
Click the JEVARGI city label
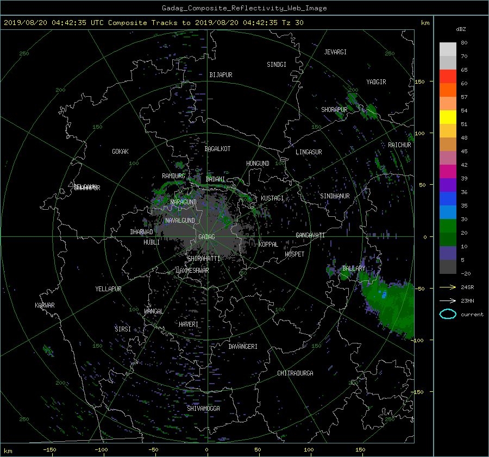click(335, 52)
